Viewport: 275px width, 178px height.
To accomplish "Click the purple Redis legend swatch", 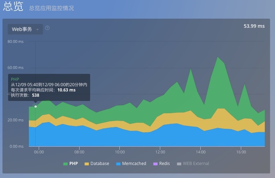I will (155, 164).
